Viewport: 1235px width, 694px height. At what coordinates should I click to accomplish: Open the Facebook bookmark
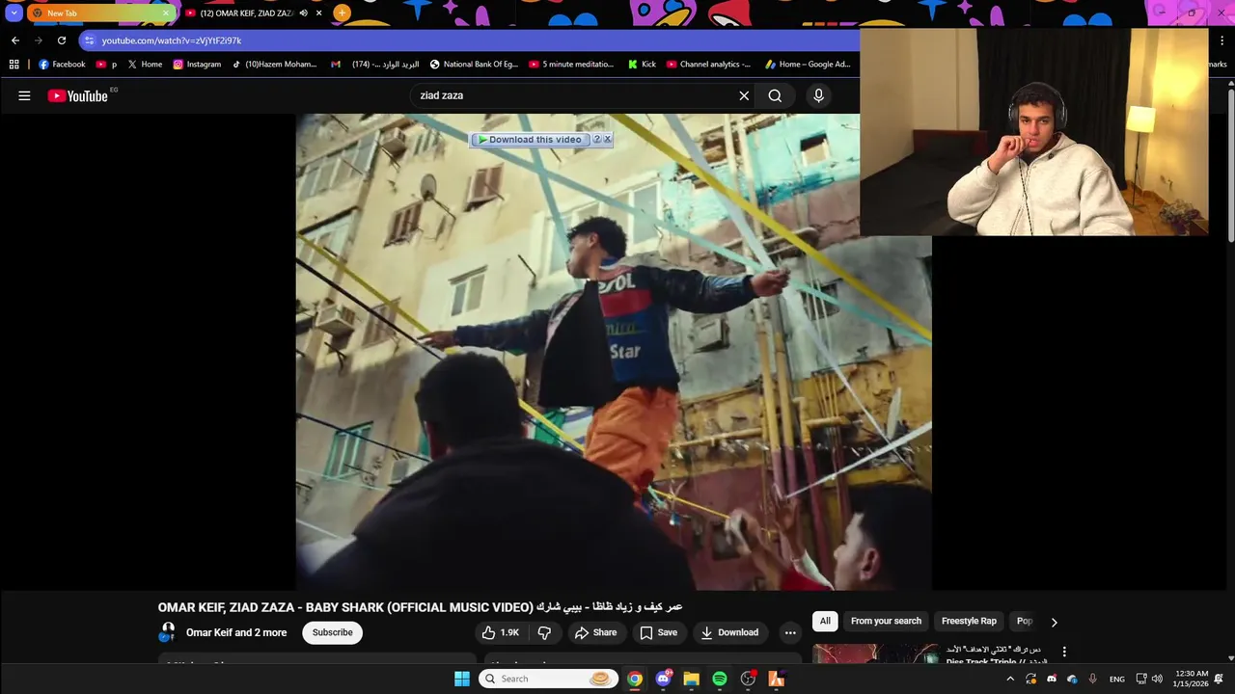(x=62, y=65)
